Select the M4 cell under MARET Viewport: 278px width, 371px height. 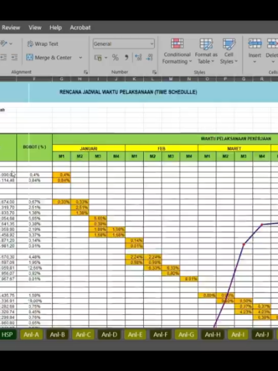[261, 157]
